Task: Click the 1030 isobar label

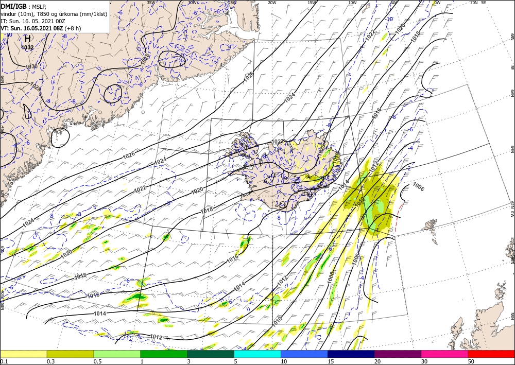Action: pos(31,66)
